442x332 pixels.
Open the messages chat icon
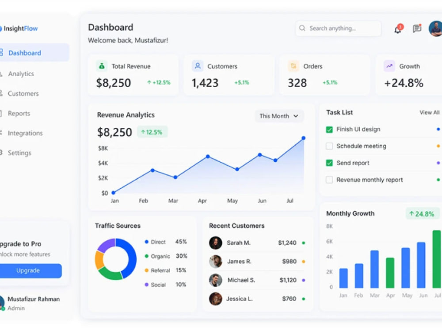pos(417,28)
